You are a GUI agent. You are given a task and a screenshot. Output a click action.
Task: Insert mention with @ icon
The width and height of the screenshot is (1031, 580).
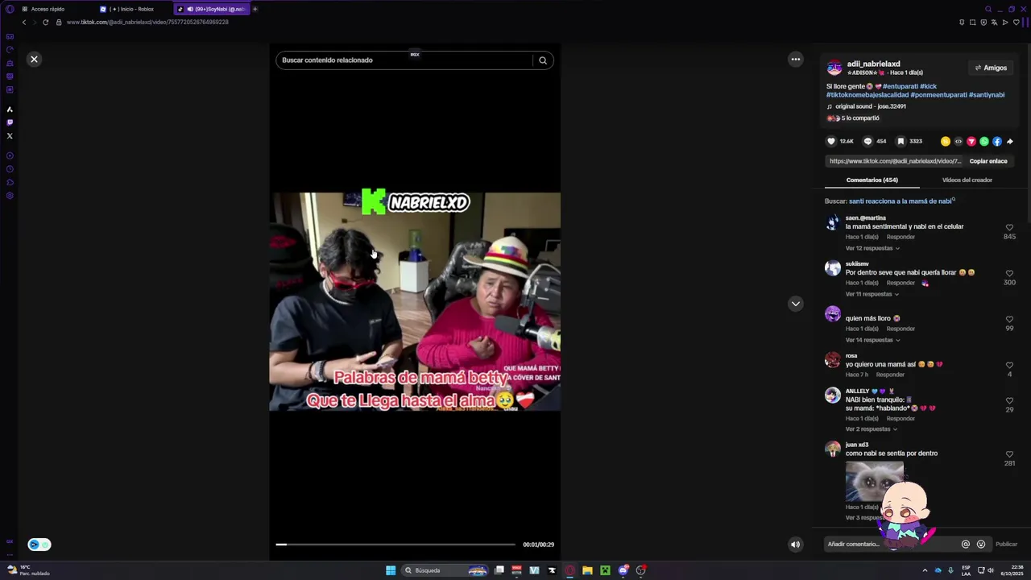965,544
